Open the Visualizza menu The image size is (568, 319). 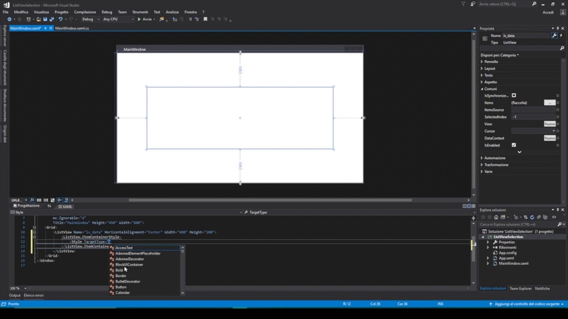41,12
